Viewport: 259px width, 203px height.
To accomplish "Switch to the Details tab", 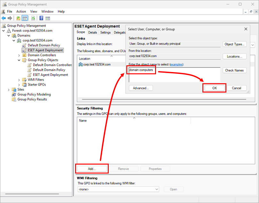I will click(x=92, y=32).
